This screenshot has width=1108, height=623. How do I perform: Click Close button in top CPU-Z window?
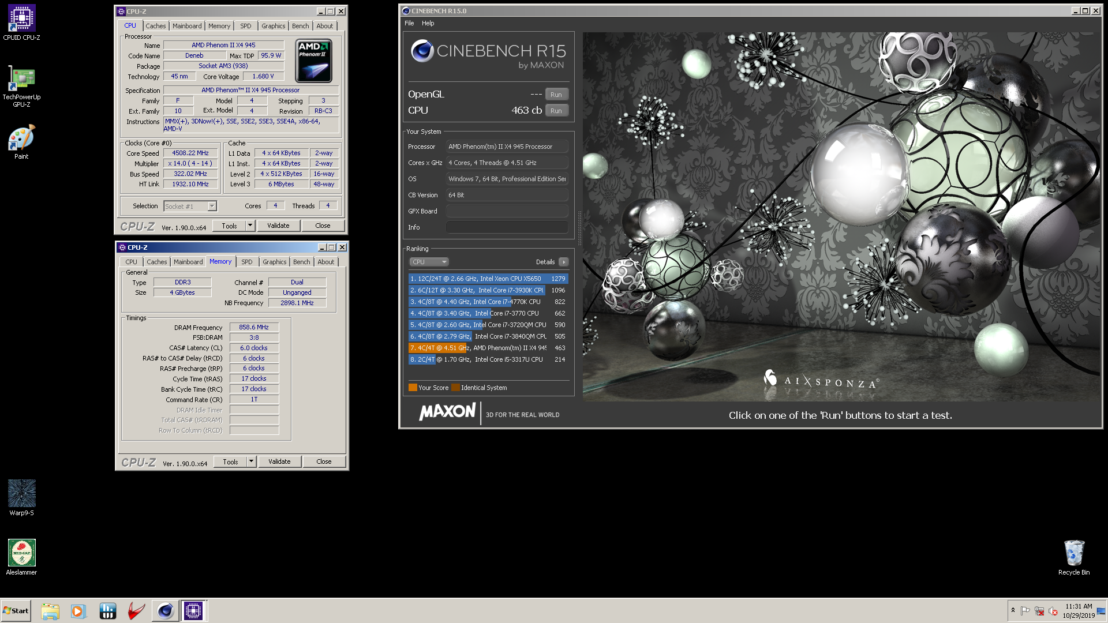(323, 226)
